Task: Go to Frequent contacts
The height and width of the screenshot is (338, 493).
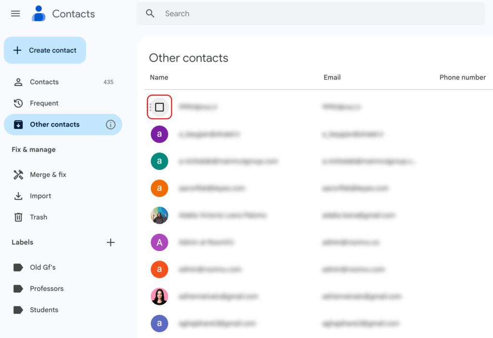Action: pyautogui.click(x=44, y=103)
